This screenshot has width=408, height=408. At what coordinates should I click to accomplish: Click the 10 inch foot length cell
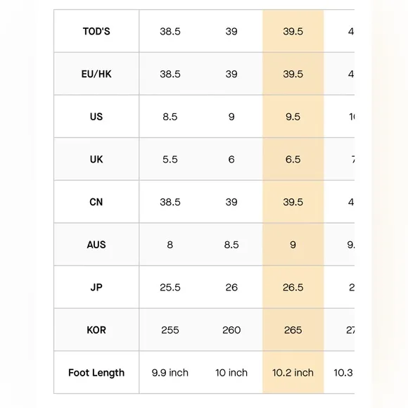[x=231, y=373]
